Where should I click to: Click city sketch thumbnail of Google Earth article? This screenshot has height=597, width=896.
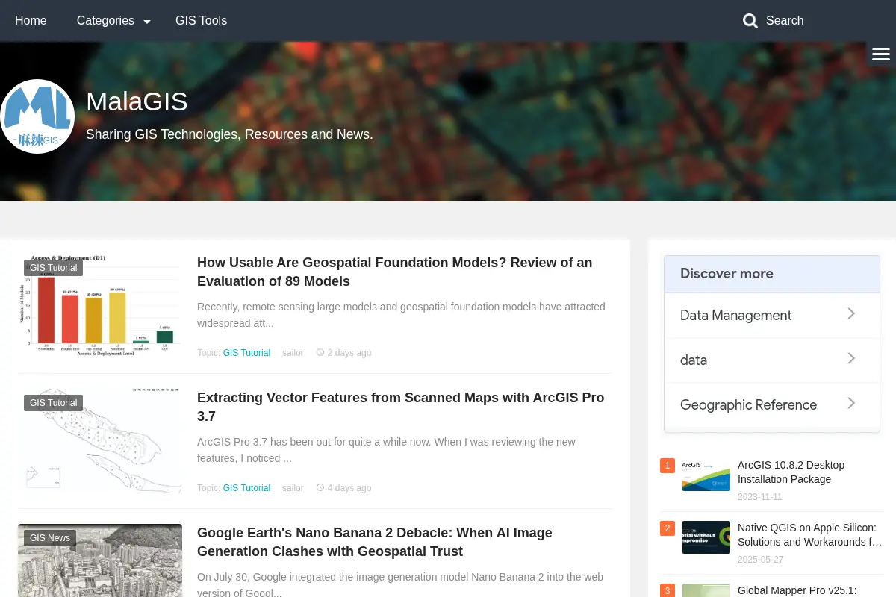[100, 560]
